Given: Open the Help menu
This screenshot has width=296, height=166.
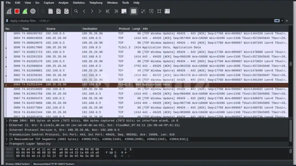Looking at the screenshot, I should pos(136,3).
